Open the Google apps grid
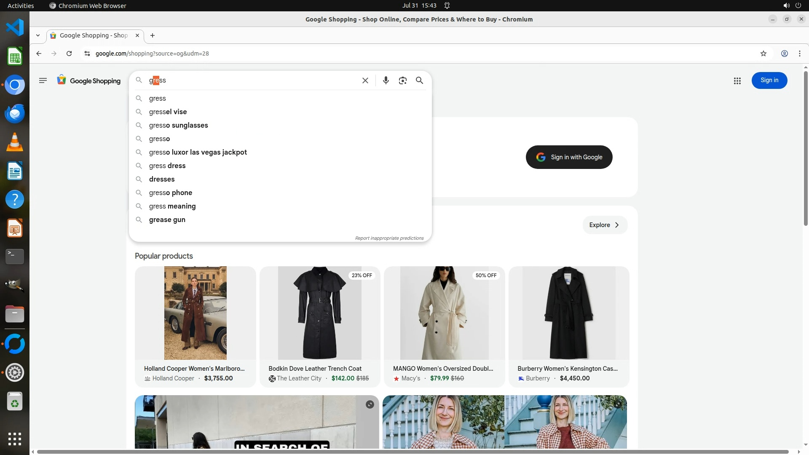The height and width of the screenshot is (455, 809). [x=737, y=81]
